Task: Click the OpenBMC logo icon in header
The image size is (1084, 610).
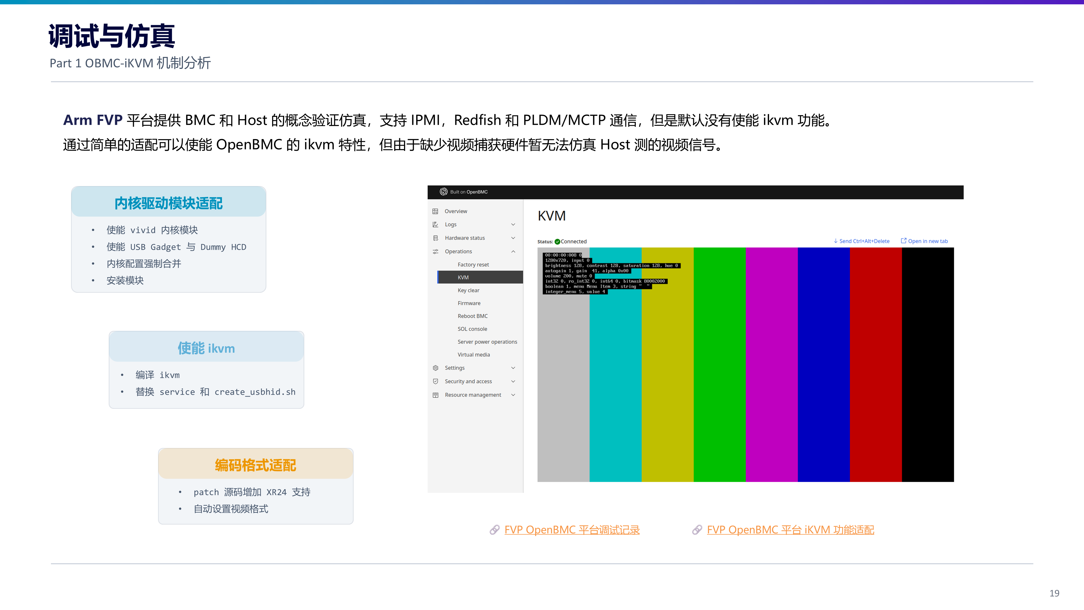Action: point(443,192)
